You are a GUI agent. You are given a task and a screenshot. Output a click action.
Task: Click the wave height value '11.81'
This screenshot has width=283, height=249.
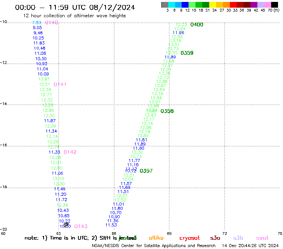click(x=141, y=140)
